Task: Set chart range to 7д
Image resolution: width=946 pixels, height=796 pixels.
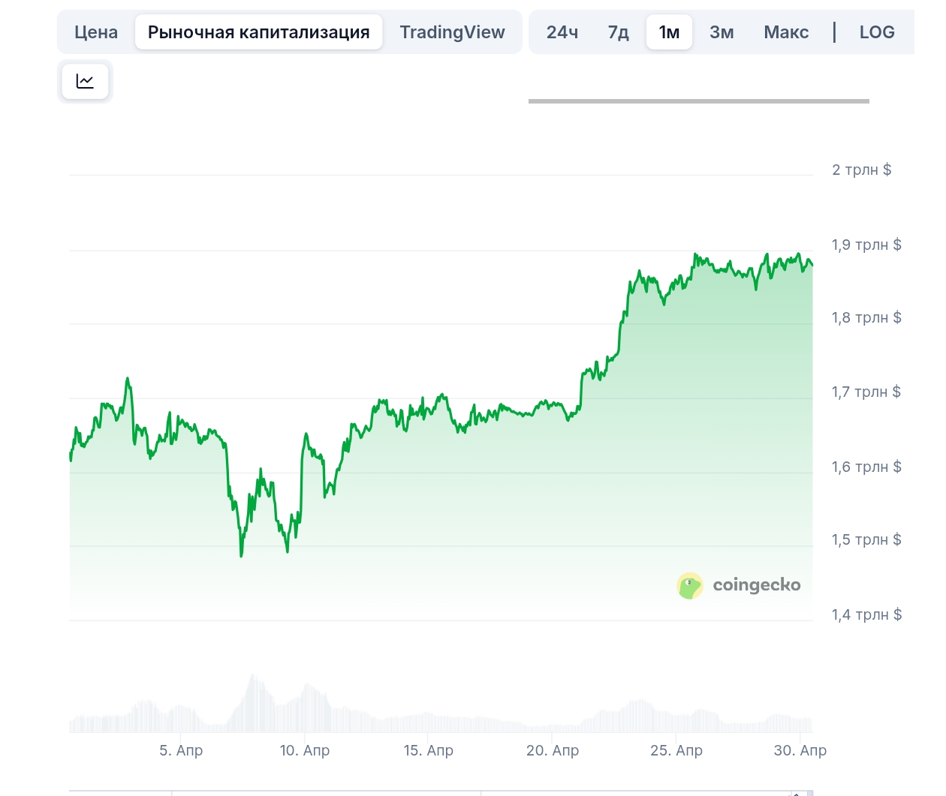Action: [619, 32]
